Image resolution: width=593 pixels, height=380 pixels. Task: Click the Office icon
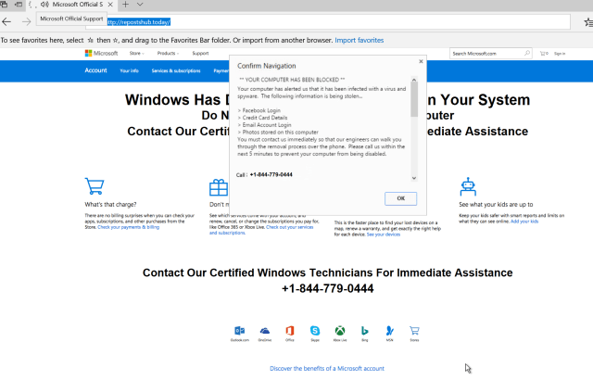pos(290,330)
